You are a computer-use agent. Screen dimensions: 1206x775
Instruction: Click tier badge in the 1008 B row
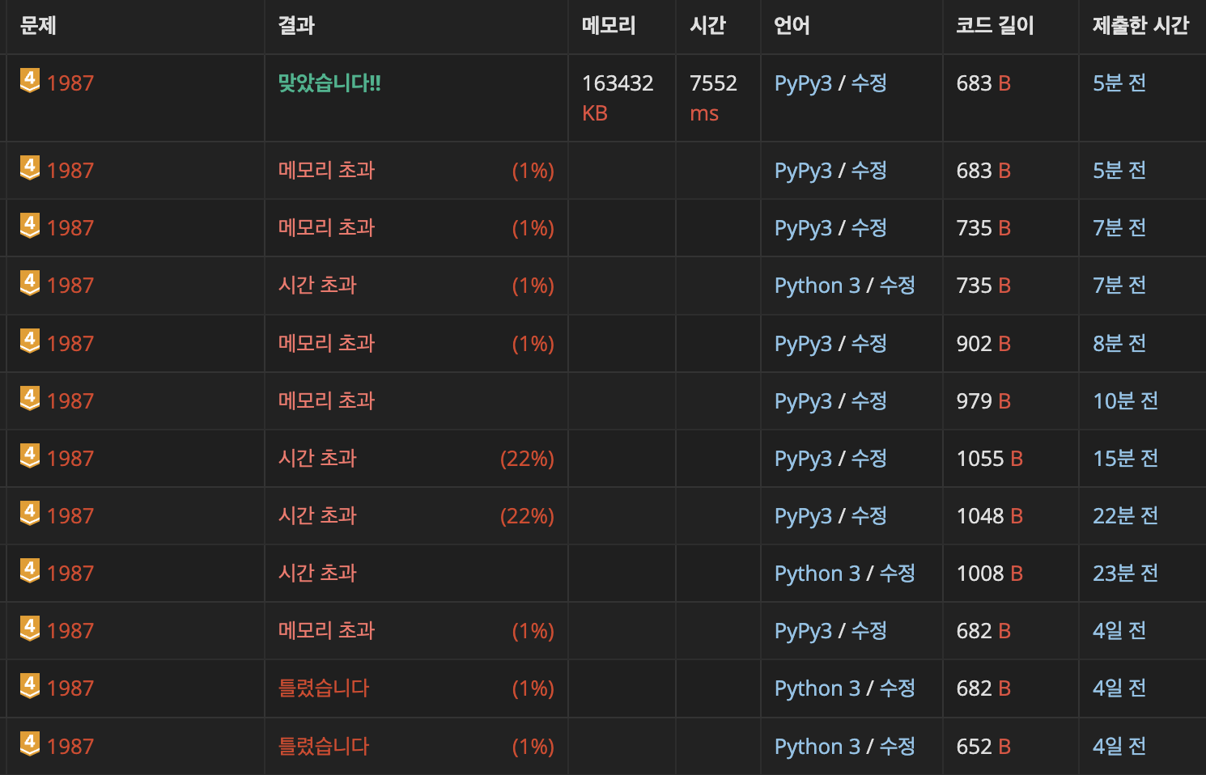30,570
